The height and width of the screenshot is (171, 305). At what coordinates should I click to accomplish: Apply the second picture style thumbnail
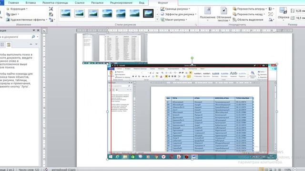click(x=80, y=13)
